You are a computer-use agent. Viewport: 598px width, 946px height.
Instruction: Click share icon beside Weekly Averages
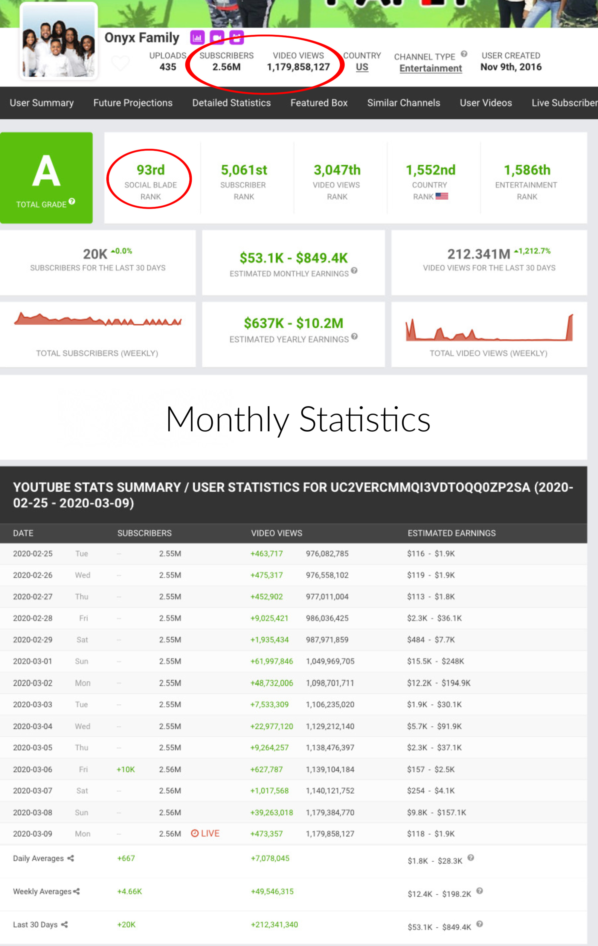tap(76, 891)
